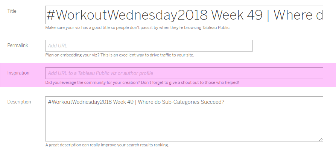Click inside the Description text area
336x149 pixels.
(184, 119)
